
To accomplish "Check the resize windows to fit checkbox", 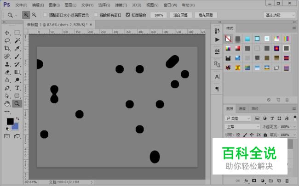I will [x=45, y=15].
